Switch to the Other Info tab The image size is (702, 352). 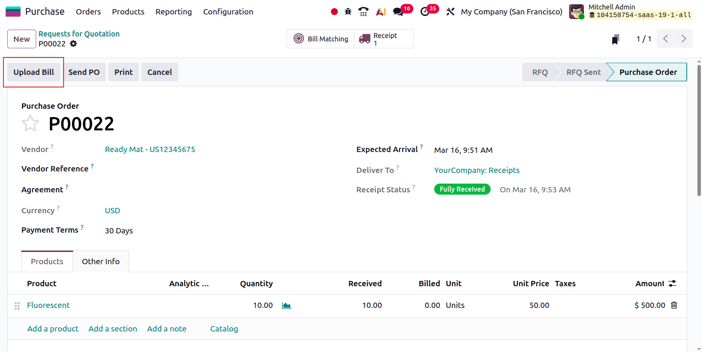101,261
